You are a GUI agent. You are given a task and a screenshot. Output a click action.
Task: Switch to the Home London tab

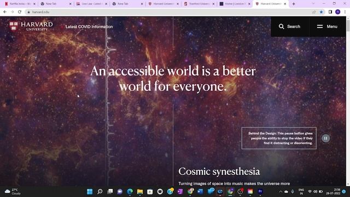tap(235, 4)
